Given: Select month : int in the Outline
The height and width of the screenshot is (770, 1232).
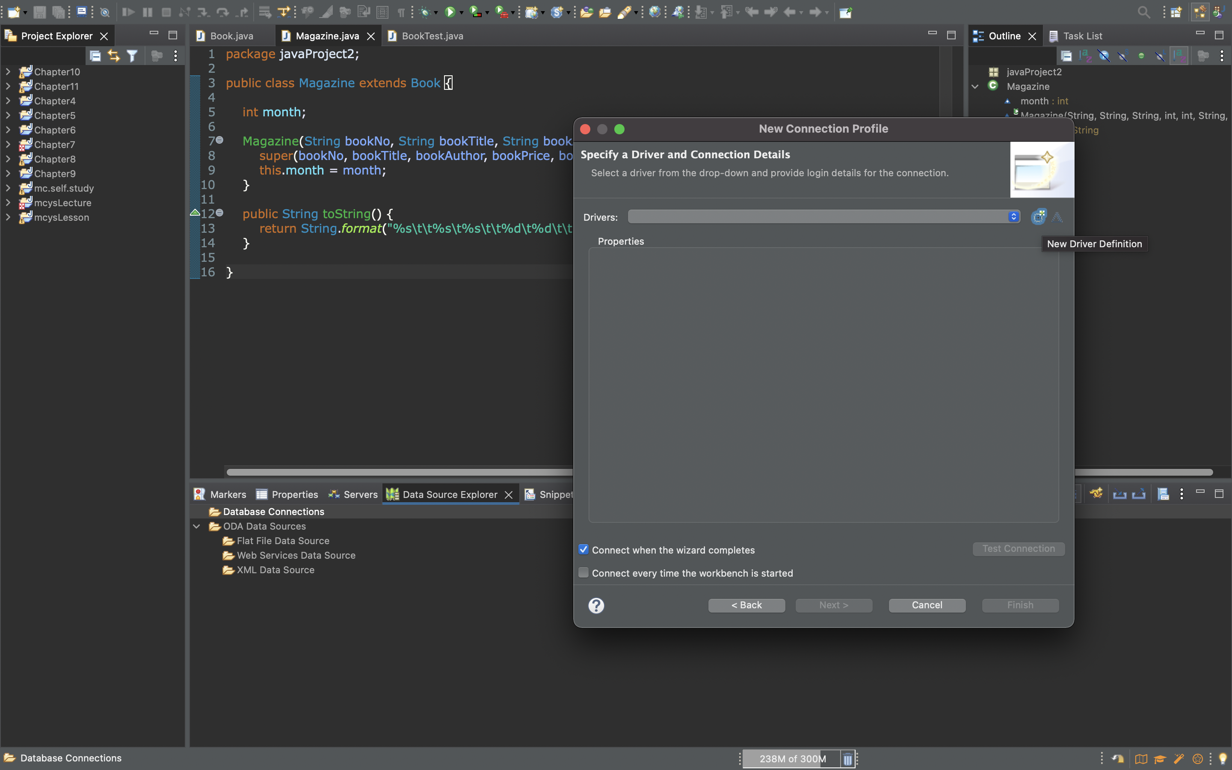Looking at the screenshot, I should point(1044,101).
